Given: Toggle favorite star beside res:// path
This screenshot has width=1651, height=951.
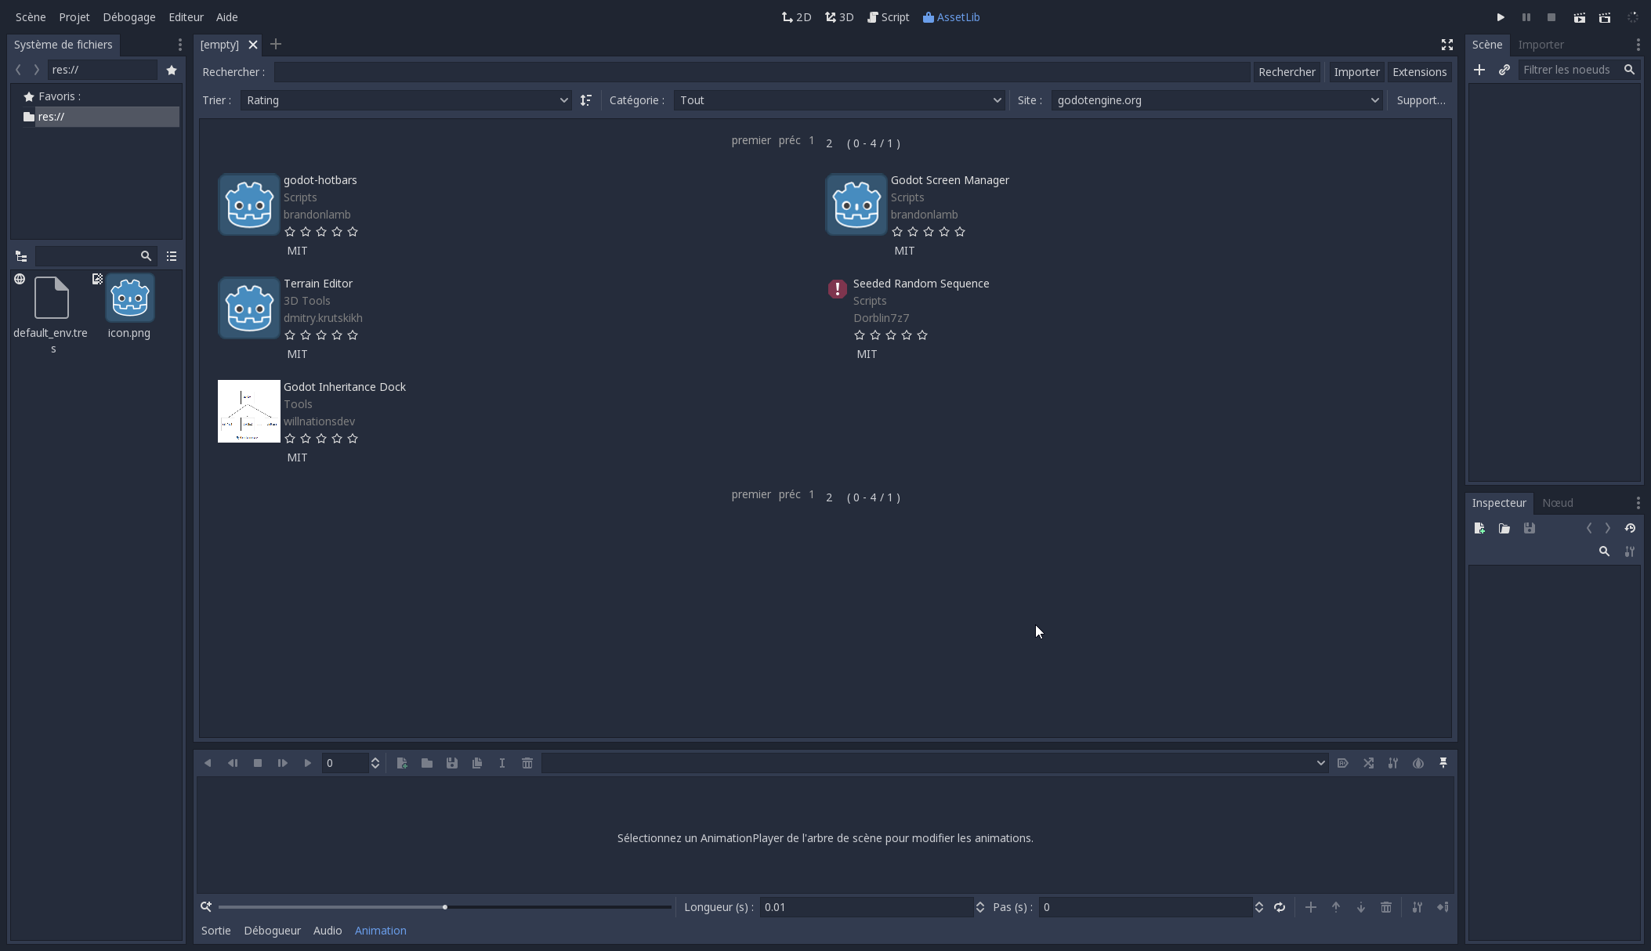Looking at the screenshot, I should 172,70.
